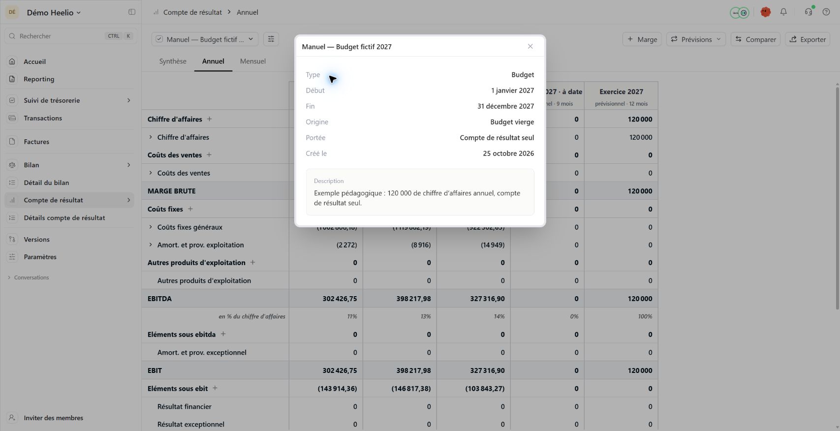The width and height of the screenshot is (840, 431).
Task: Add a line under Eléments sous ebit
Action: (x=215, y=388)
